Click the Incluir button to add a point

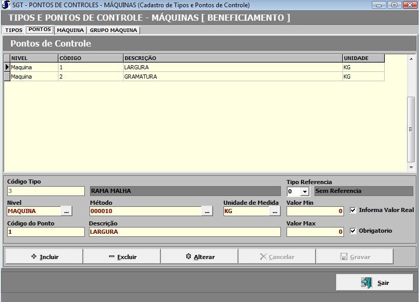[x=44, y=256]
